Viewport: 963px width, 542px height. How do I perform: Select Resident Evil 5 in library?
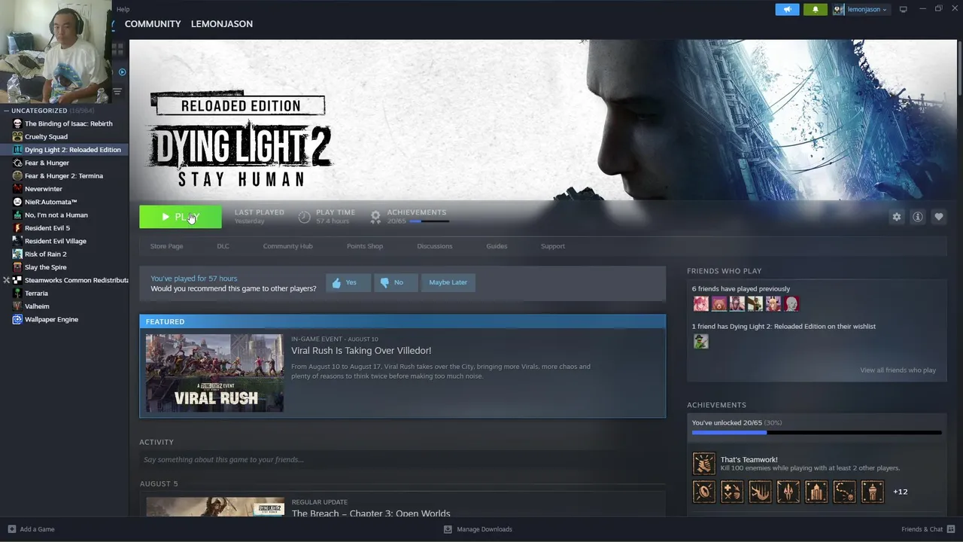pos(47,228)
